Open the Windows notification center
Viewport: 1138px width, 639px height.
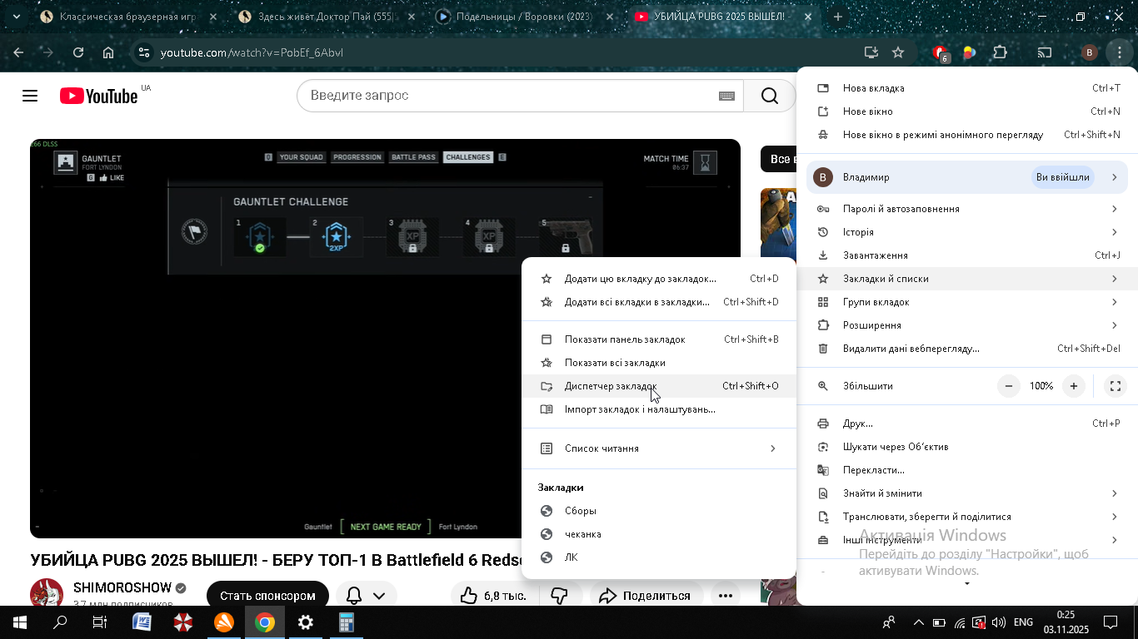pos(1110,622)
